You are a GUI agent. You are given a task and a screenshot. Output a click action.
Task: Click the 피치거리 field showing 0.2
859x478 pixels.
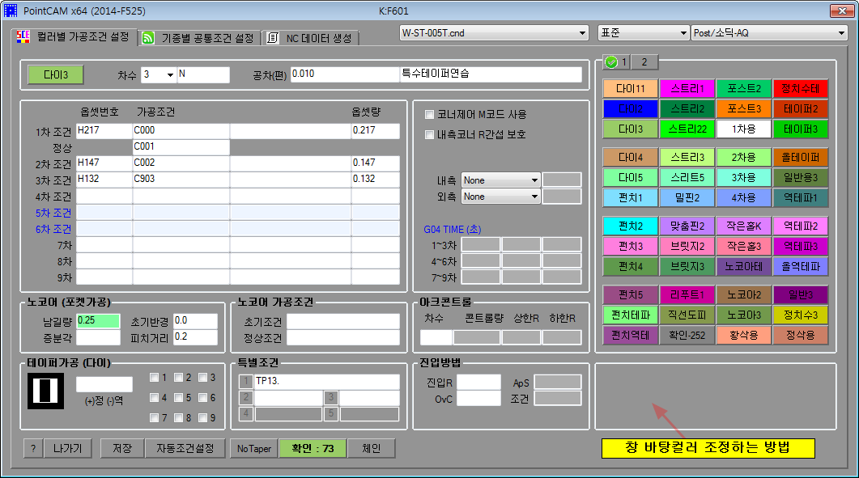click(196, 337)
